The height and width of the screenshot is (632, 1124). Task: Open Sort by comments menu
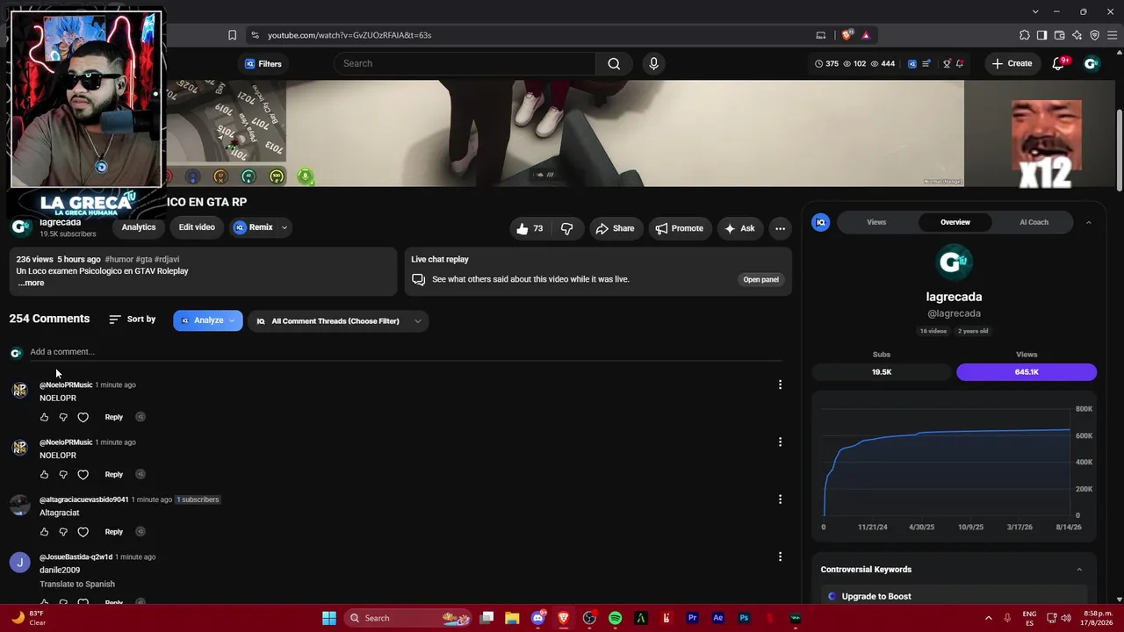coord(132,320)
